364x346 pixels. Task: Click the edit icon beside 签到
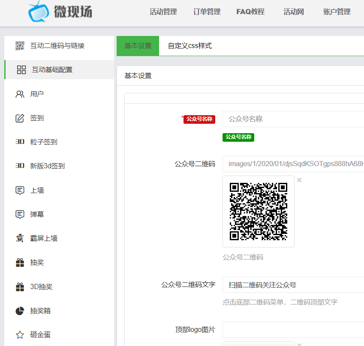point(20,118)
